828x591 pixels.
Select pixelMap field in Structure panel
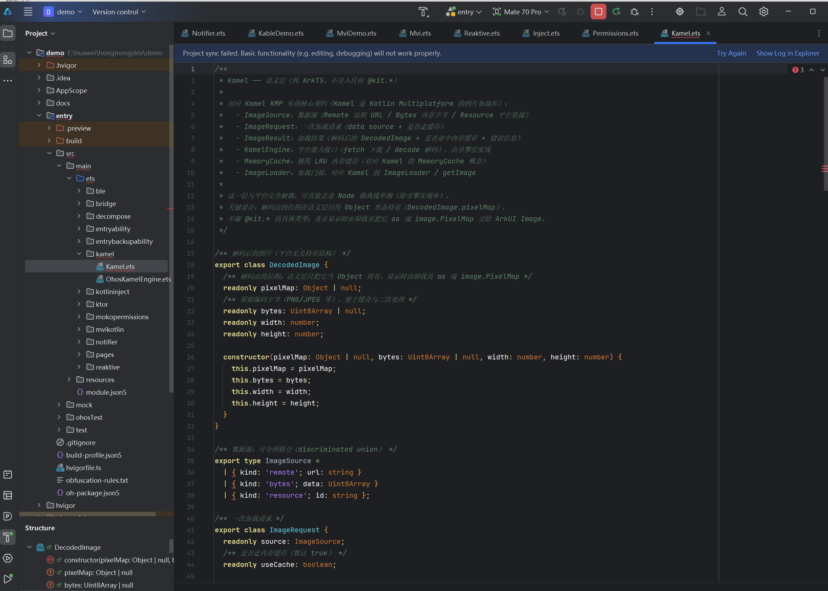click(x=90, y=572)
